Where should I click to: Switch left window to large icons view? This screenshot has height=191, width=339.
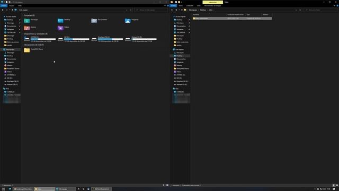pos(167,185)
